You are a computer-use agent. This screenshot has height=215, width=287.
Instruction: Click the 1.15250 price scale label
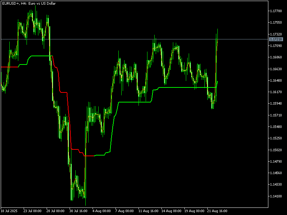click(x=276, y=138)
